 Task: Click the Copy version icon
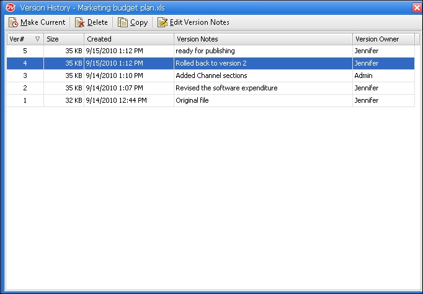123,22
